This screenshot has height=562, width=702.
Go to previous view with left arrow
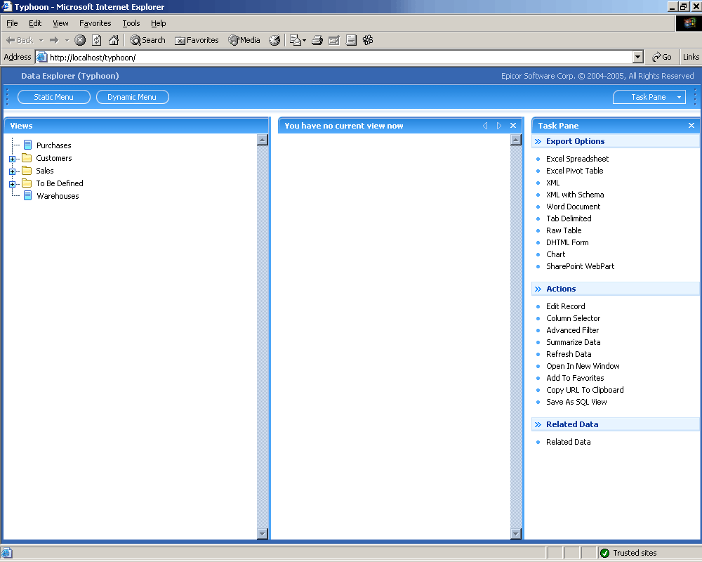(485, 126)
